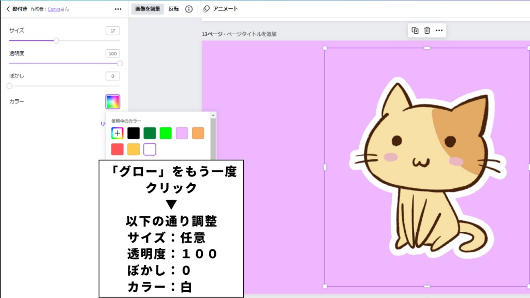This screenshot has height=298, width=530.
Task: Select the black color swatch
Action: 134,133
